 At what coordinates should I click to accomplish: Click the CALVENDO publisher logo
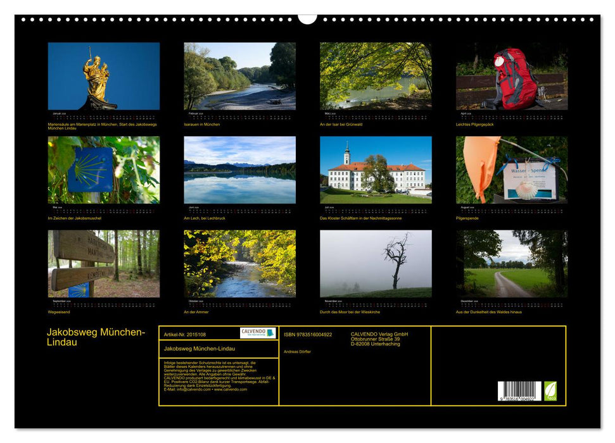coord(257,331)
